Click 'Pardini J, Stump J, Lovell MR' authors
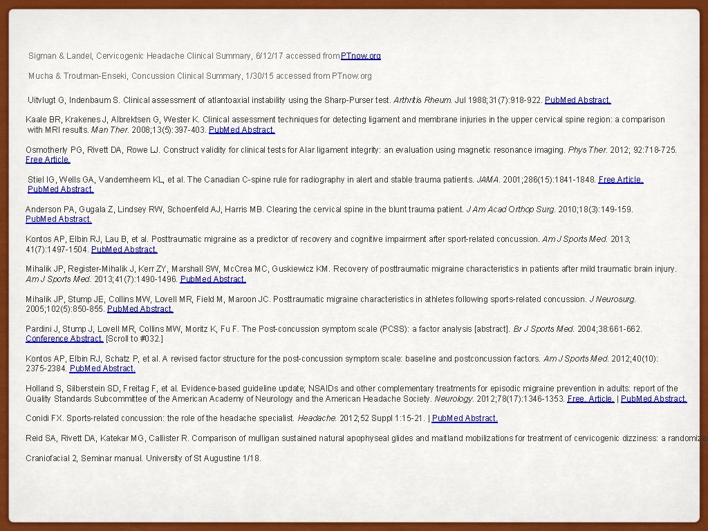The width and height of the screenshot is (708, 531). pos(81,329)
